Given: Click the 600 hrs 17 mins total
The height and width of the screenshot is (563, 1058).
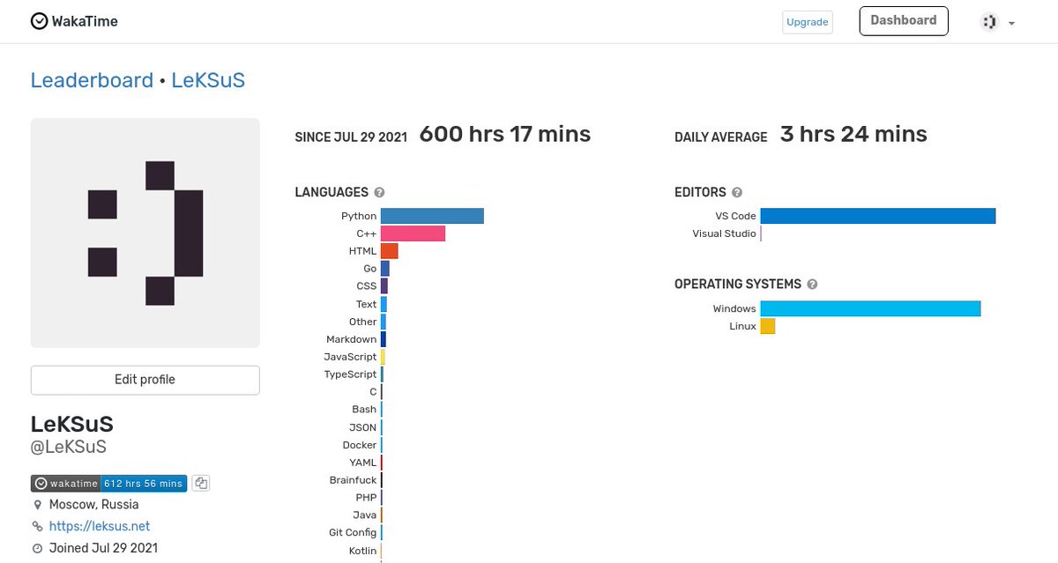Looking at the screenshot, I should tap(505, 134).
